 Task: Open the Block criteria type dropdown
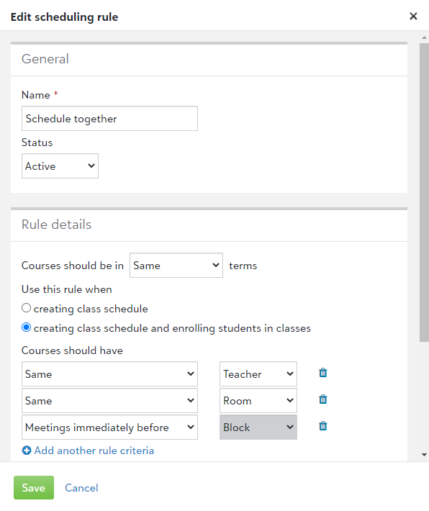pyautogui.click(x=258, y=428)
